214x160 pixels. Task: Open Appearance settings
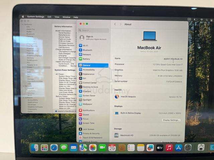pos(87,74)
